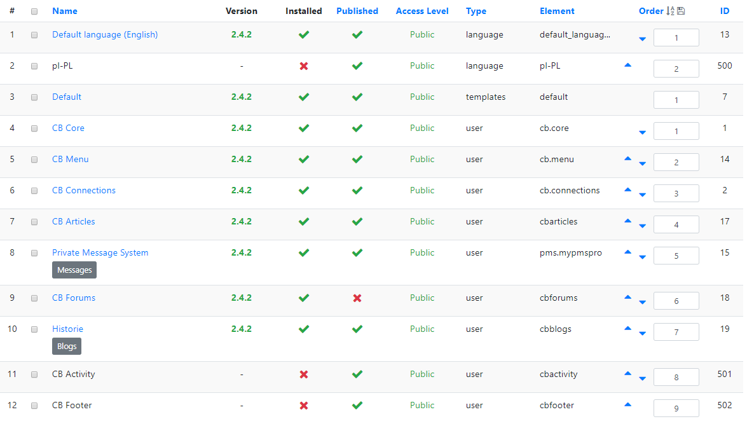Toggle installed status for pl-PL
Image resolution: width=747 pixels, height=426 pixels.
pos(303,66)
